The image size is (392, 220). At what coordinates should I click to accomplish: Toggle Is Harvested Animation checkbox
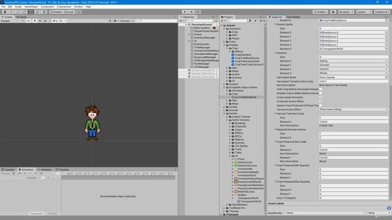click(320, 97)
